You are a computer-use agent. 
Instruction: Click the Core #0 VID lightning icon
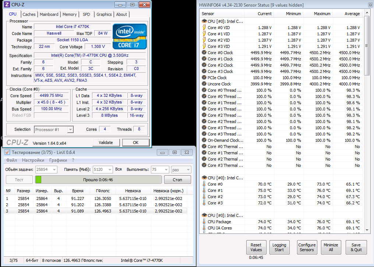pos(204,28)
